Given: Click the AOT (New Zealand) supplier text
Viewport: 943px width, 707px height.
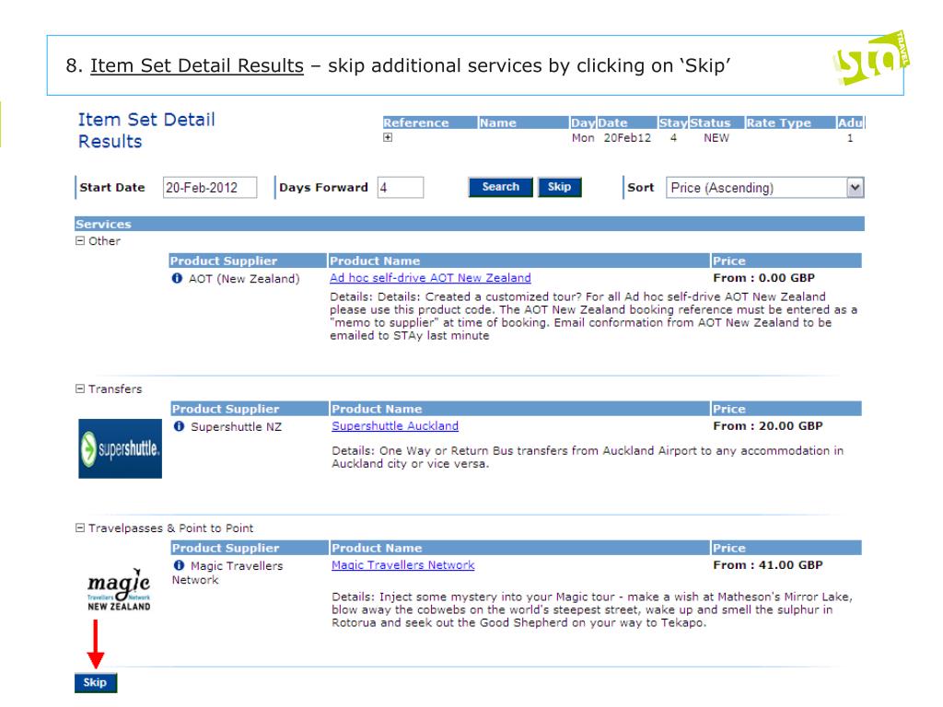Looking at the screenshot, I should pyautogui.click(x=244, y=279).
